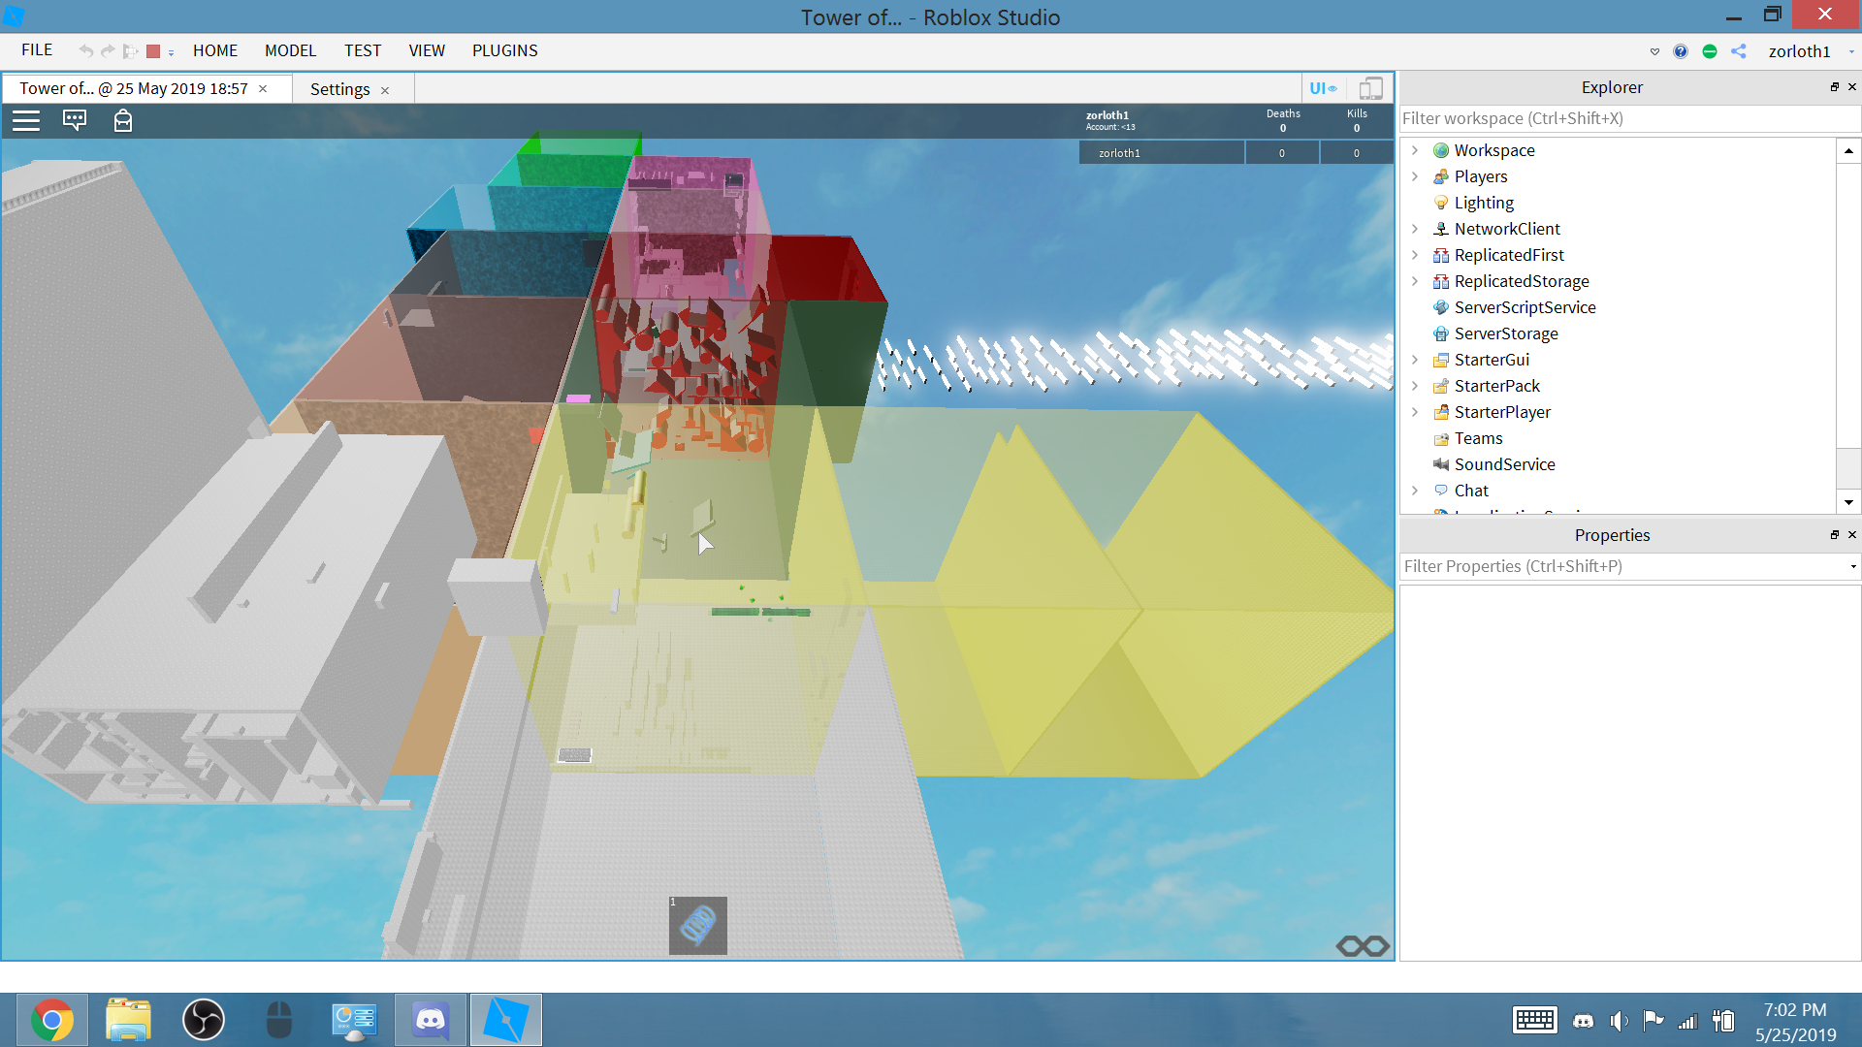Click the share icon near username
This screenshot has width=1862, height=1047.
[1739, 51]
